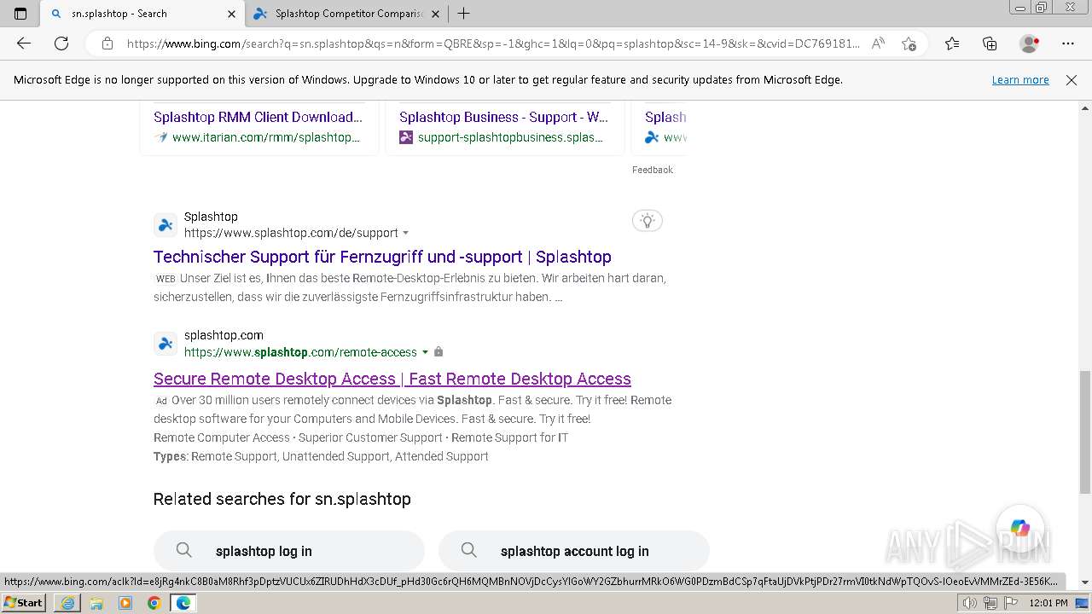
Task: Expand dropdown arrow next to de/support URL
Action: 406,233
